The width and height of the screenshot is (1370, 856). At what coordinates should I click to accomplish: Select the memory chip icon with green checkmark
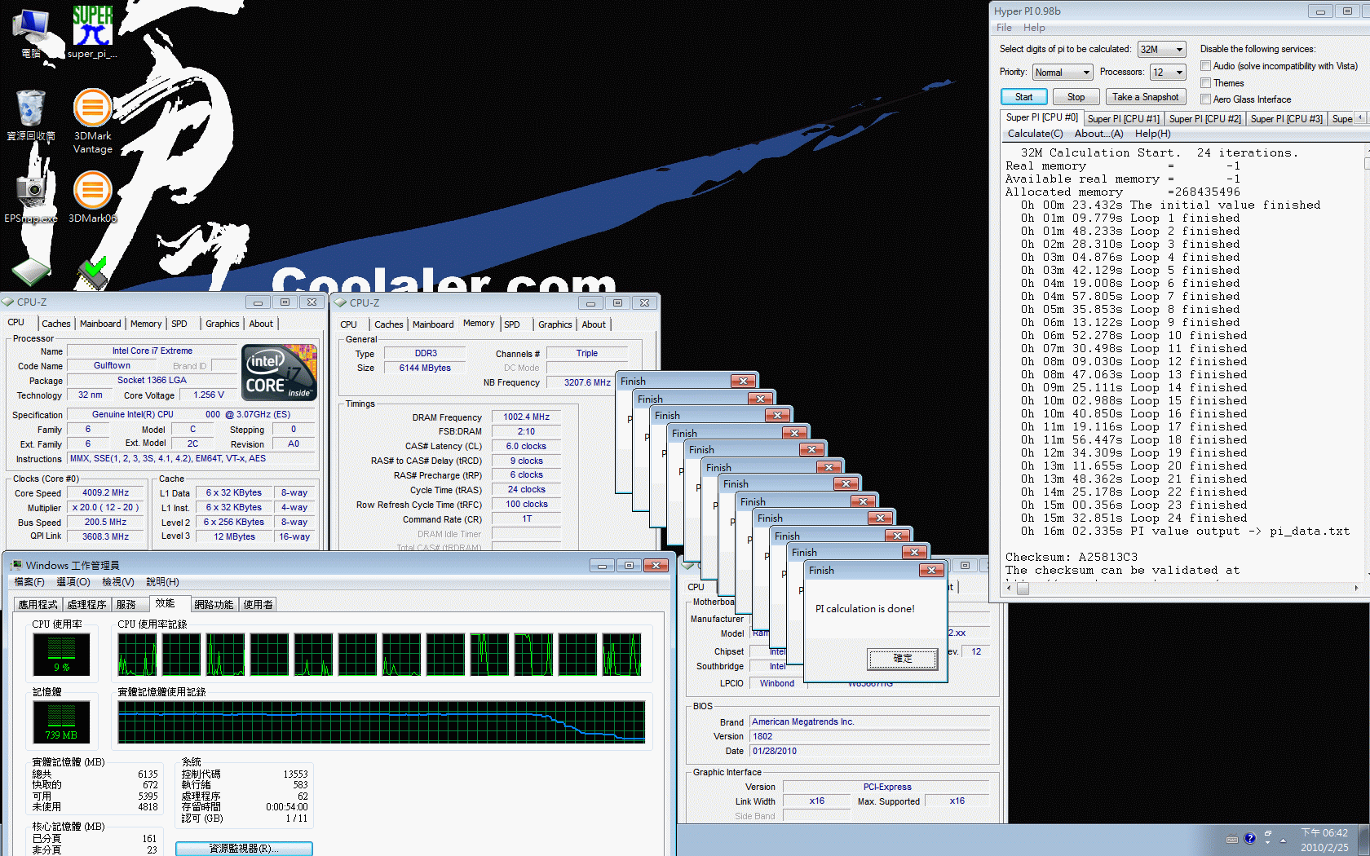tap(92, 273)
